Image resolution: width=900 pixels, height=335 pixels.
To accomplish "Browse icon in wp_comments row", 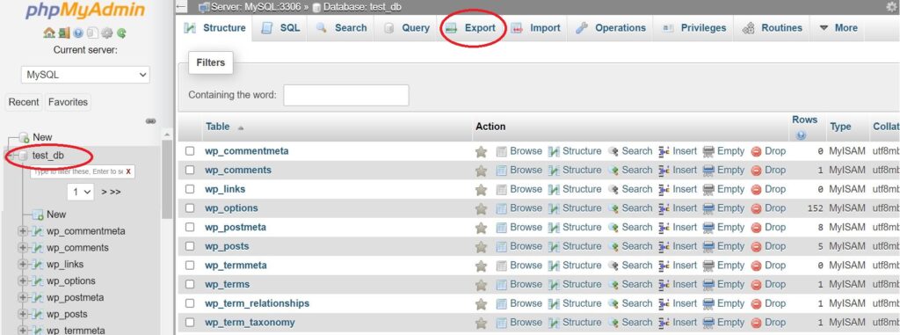I will coord(502,171).
